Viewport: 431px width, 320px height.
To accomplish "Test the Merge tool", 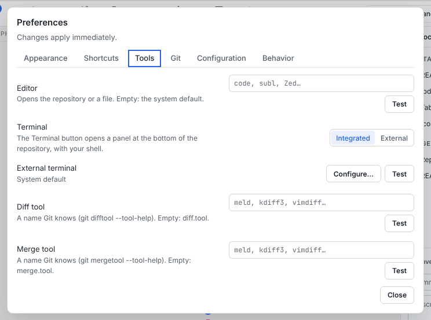I will (399, 271).
